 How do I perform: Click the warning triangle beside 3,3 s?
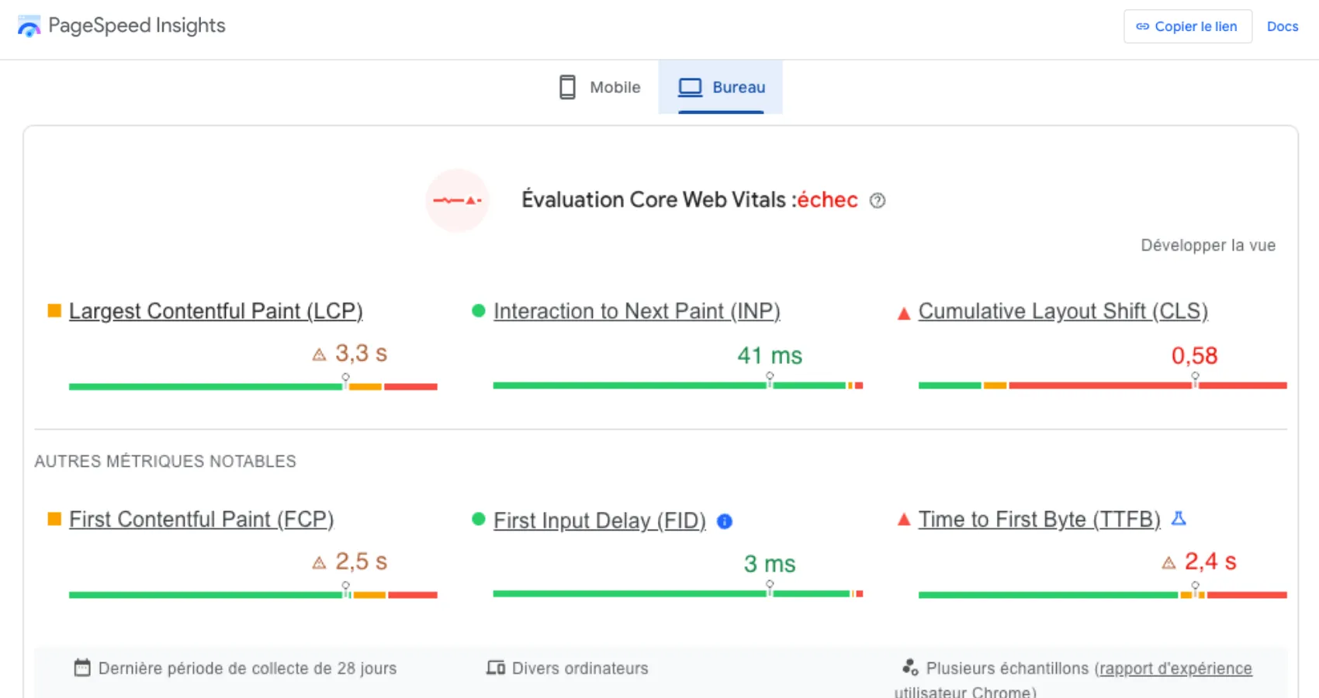point(319,355)
